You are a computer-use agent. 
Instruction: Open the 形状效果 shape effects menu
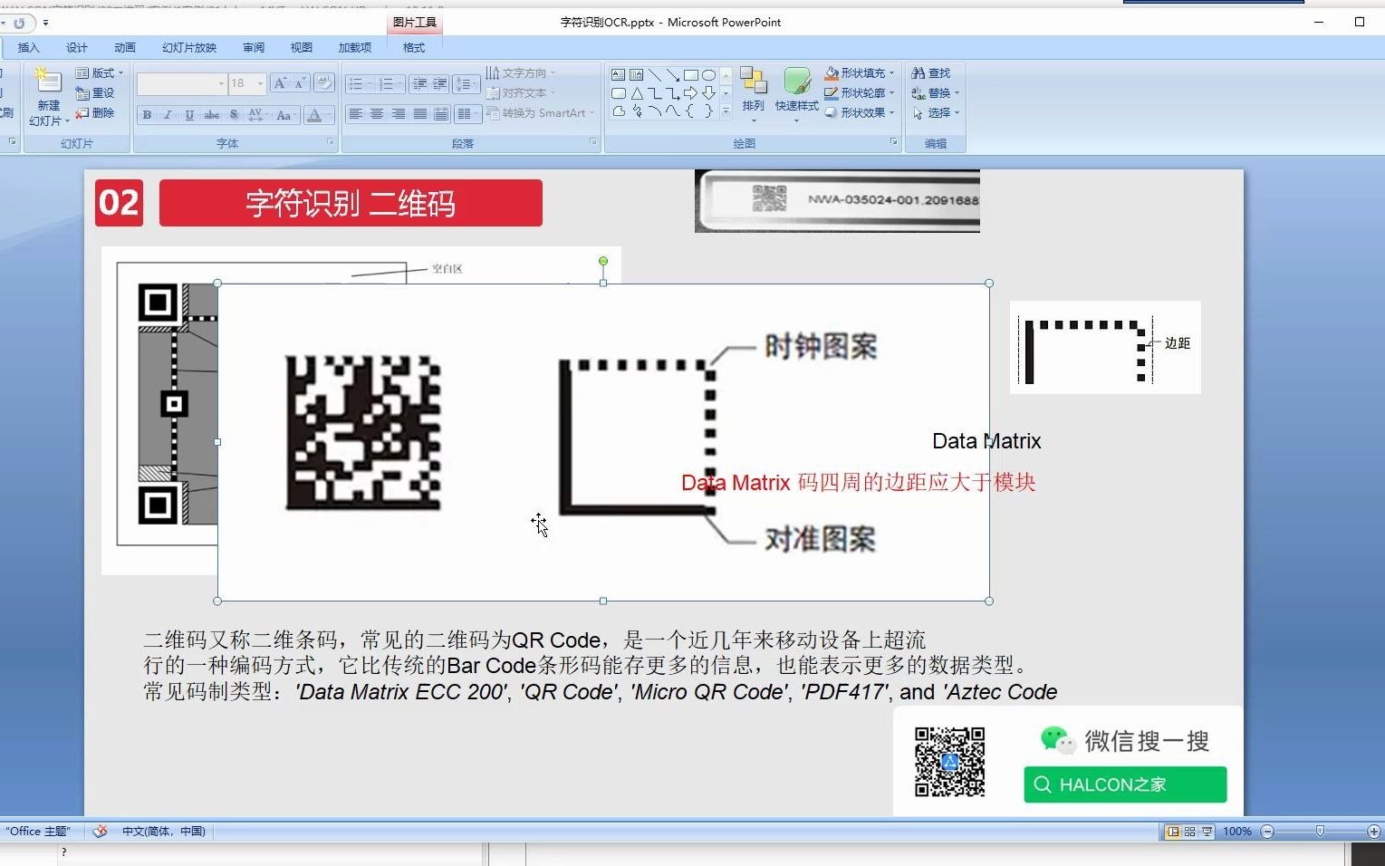[859, 113]
